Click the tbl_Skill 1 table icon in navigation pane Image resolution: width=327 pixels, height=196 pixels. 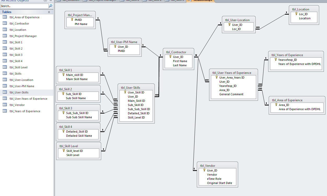click(4, 42)
